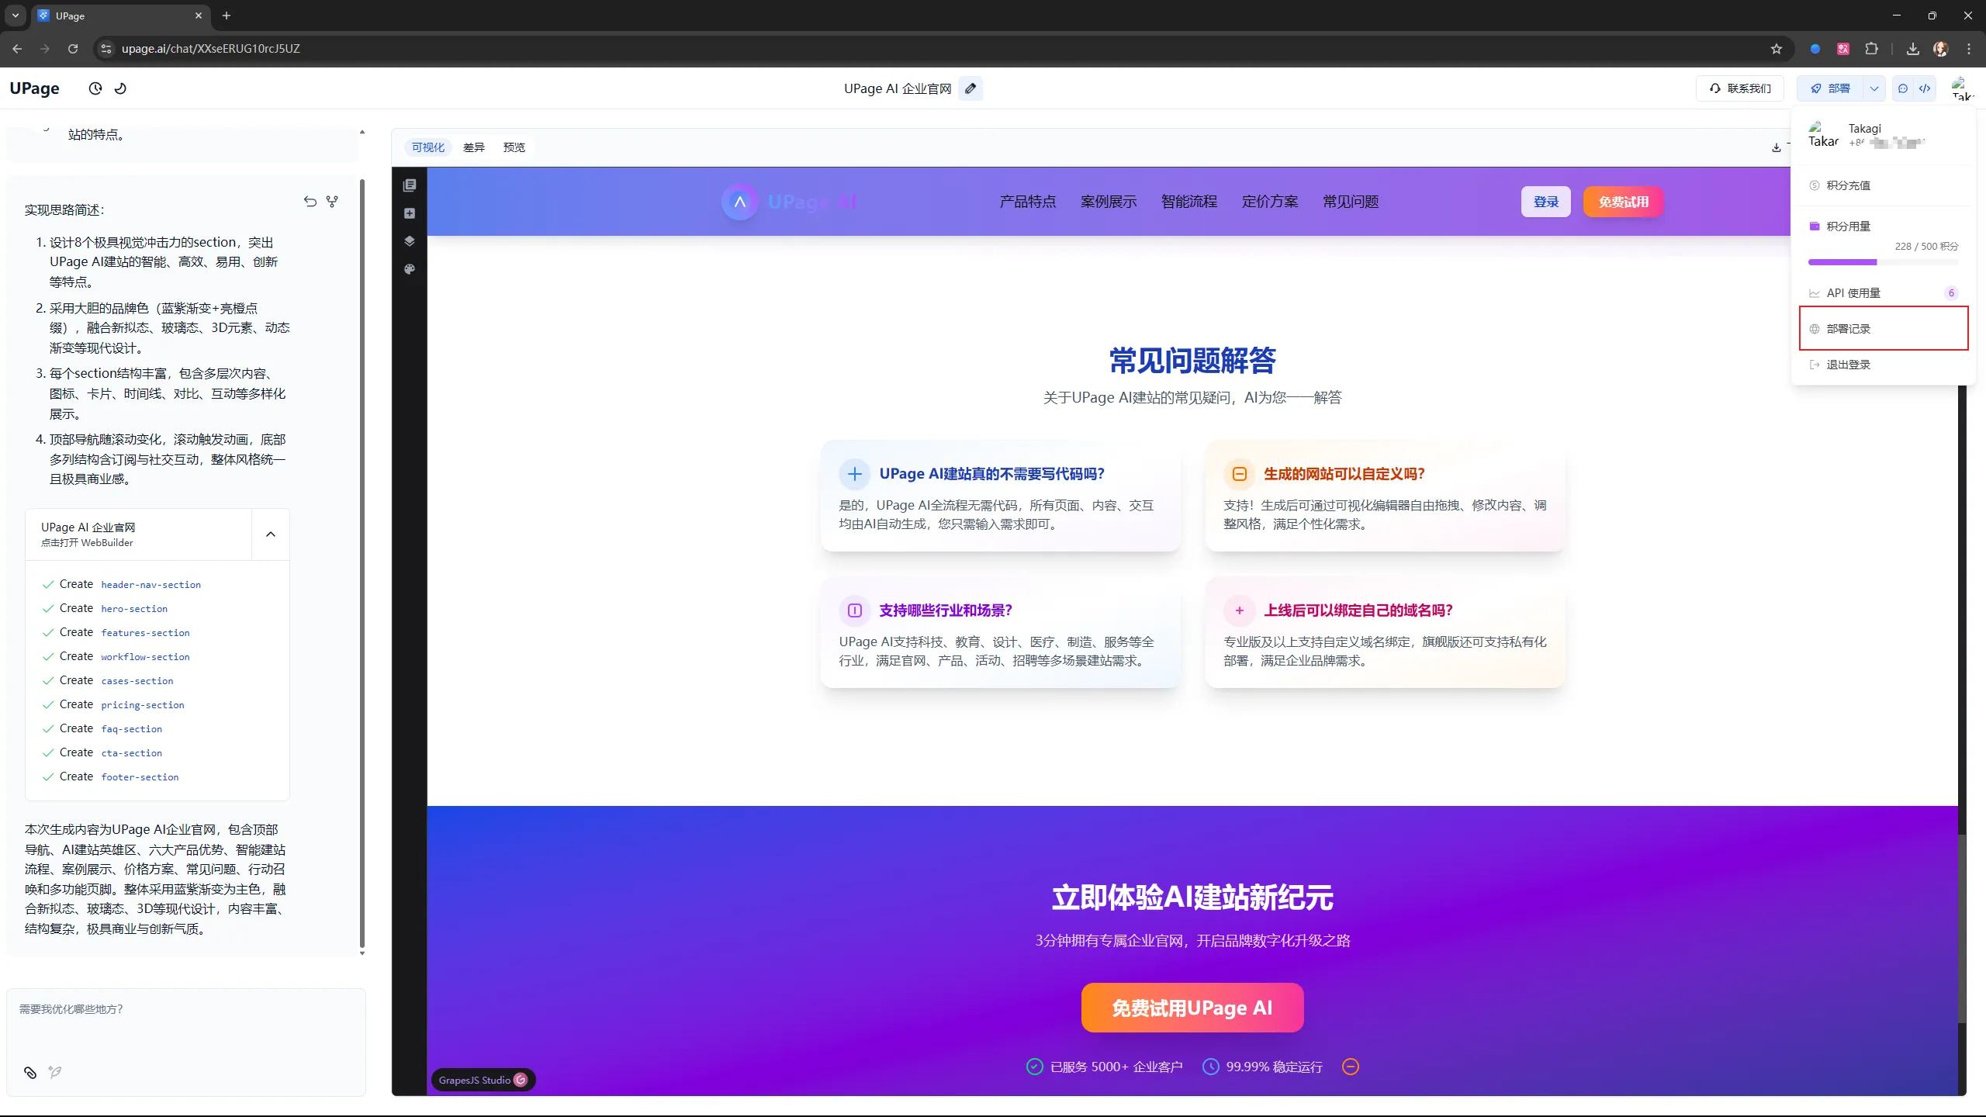Open API 使用量 in the user menu

[x=1884, y=293]
